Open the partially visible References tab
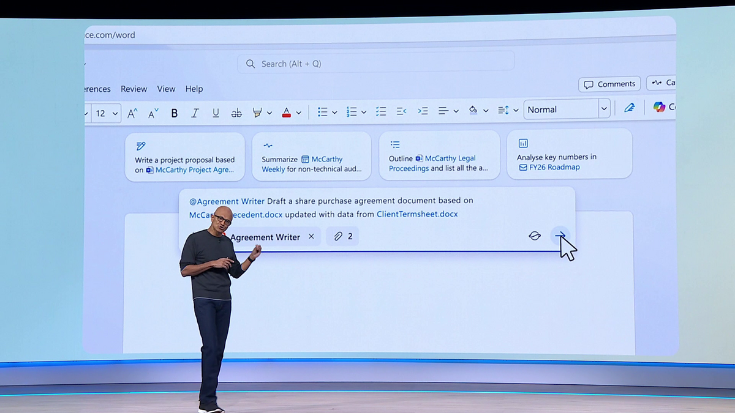 [98, 89]
